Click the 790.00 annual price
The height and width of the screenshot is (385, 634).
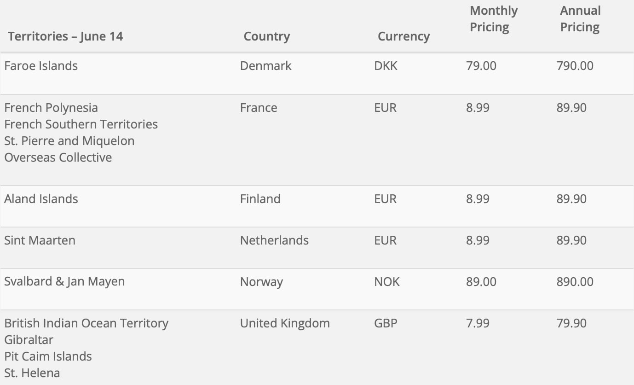575,66
